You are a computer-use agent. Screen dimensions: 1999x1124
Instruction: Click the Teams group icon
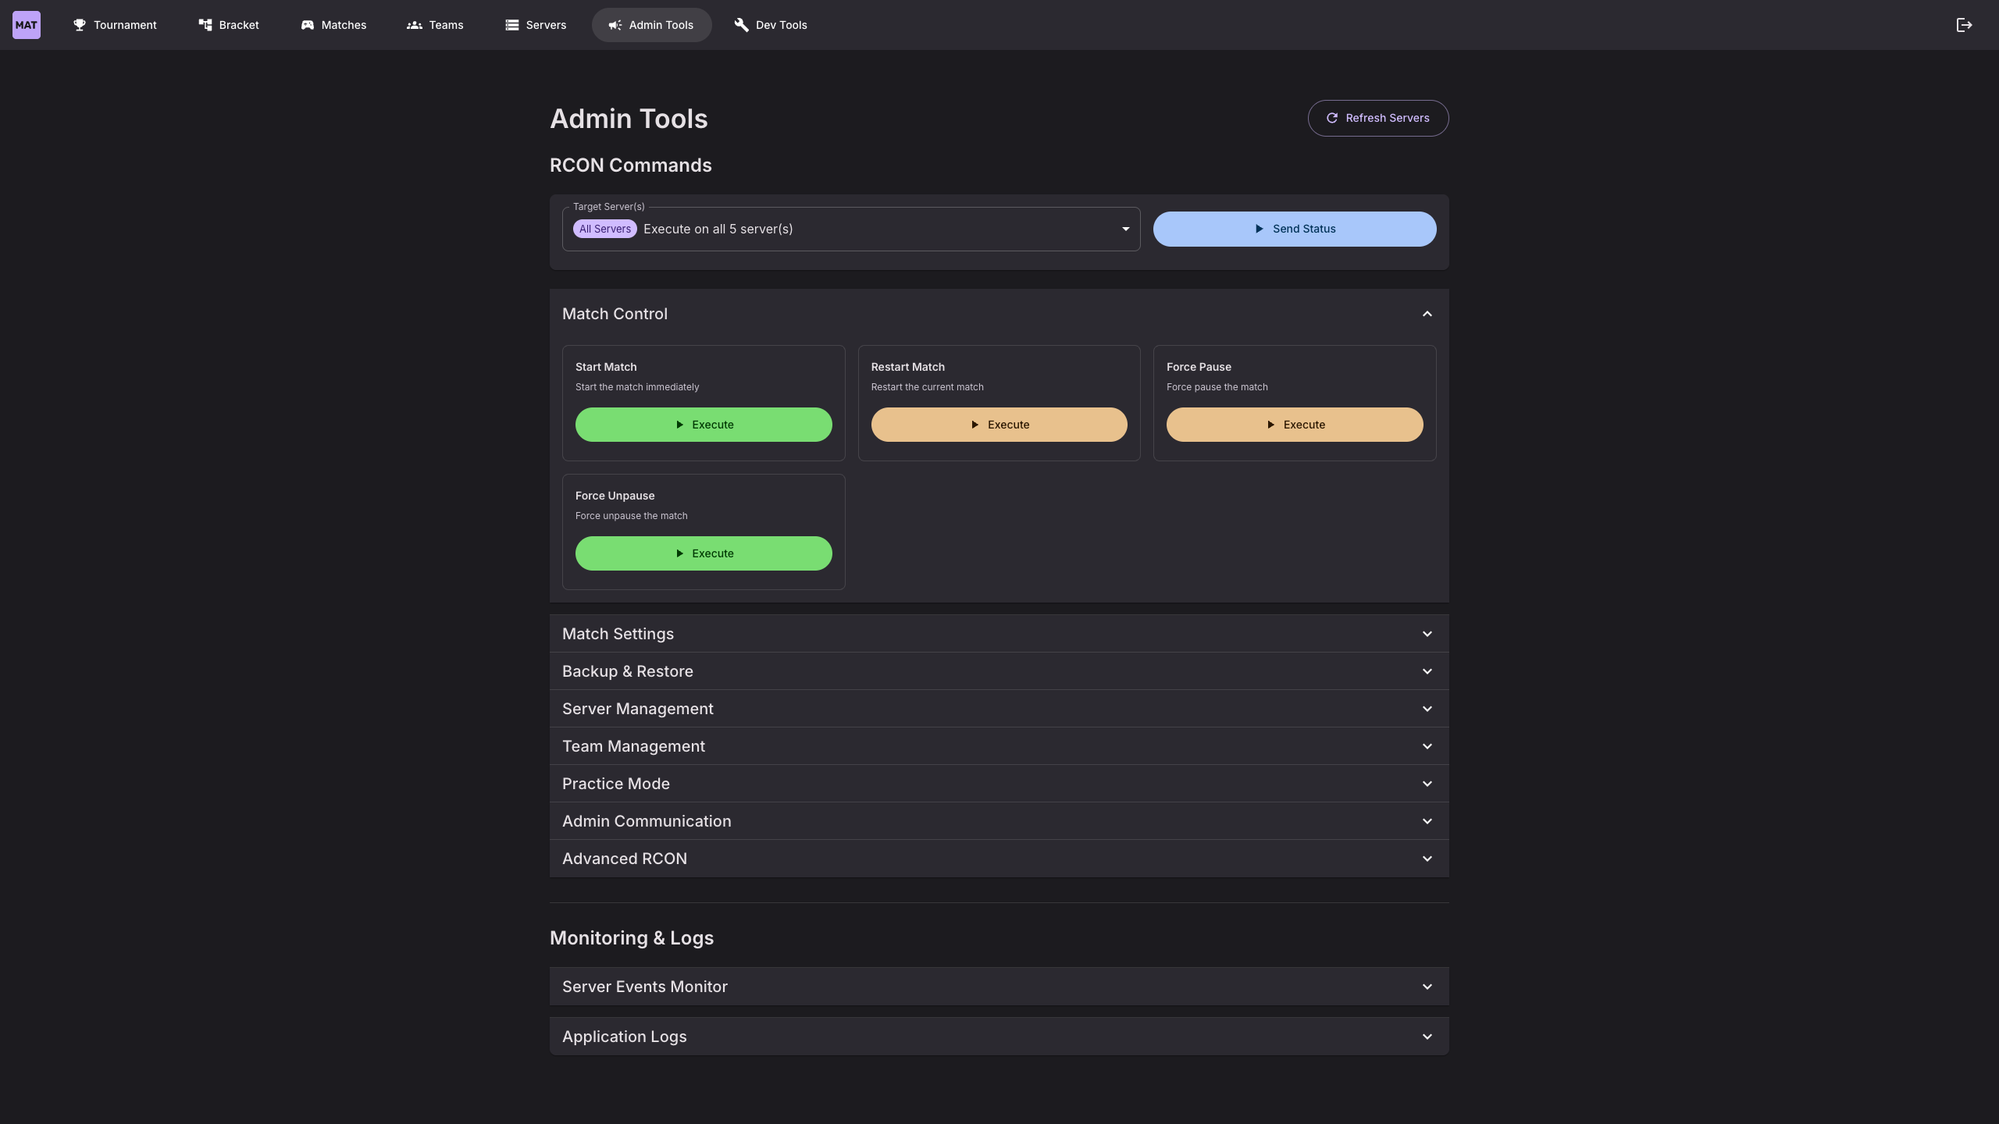click(415, 25)
